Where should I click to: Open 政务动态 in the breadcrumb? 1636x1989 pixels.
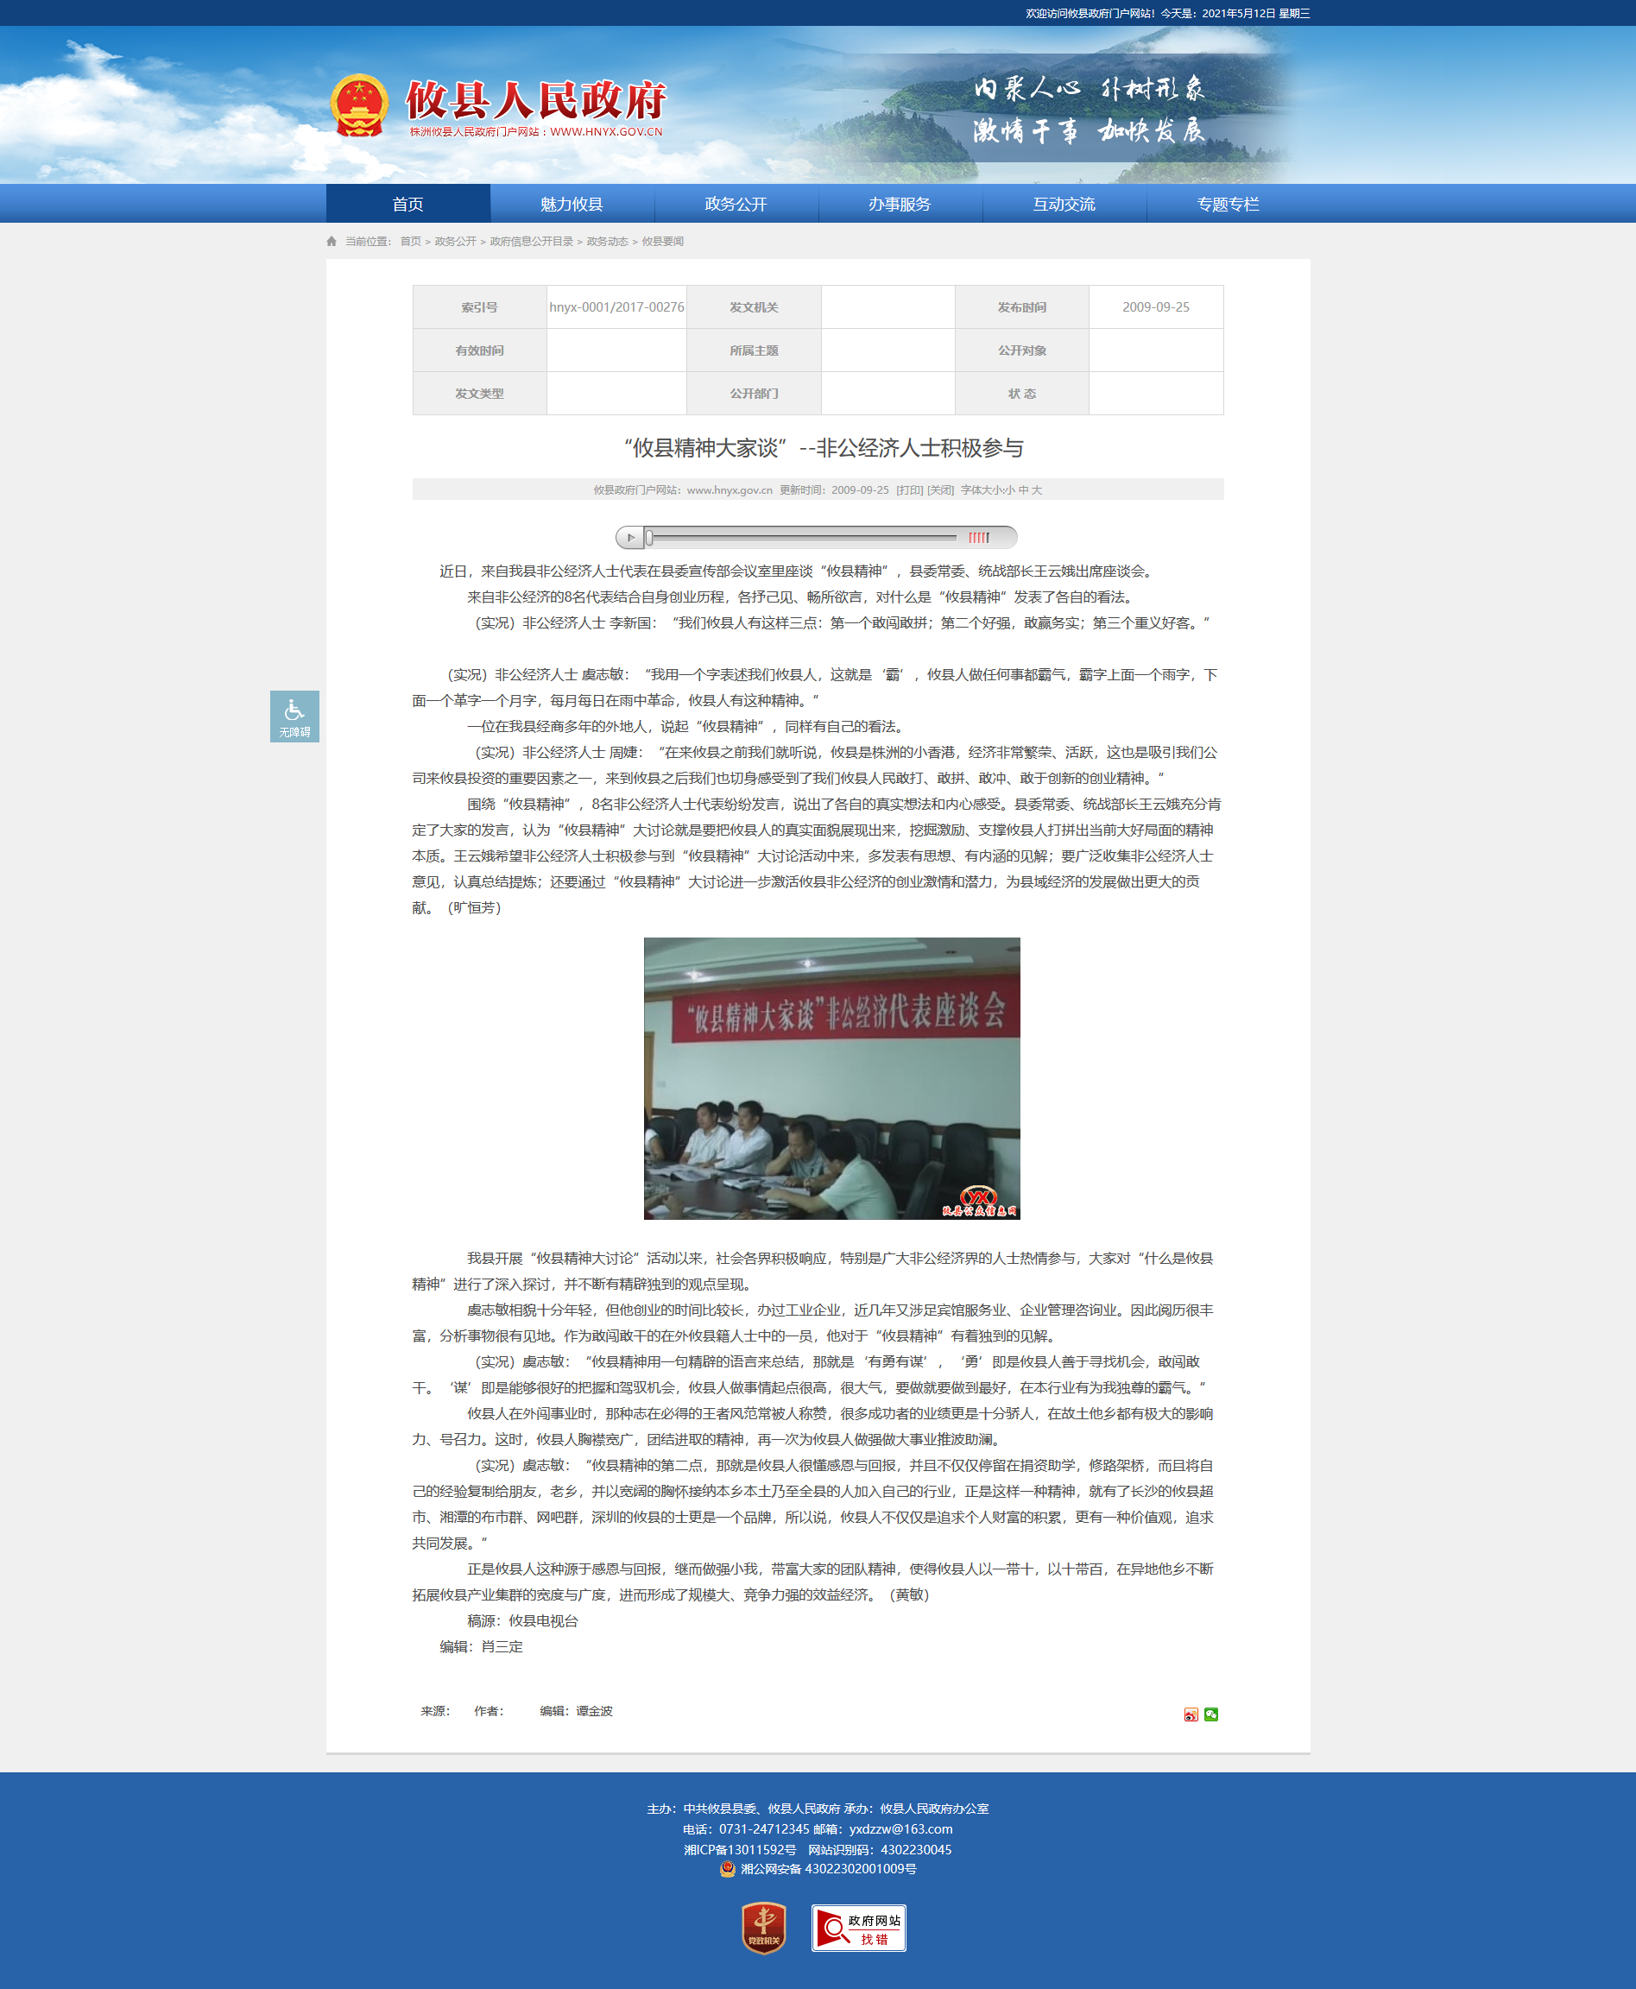(x=607, y=241)
